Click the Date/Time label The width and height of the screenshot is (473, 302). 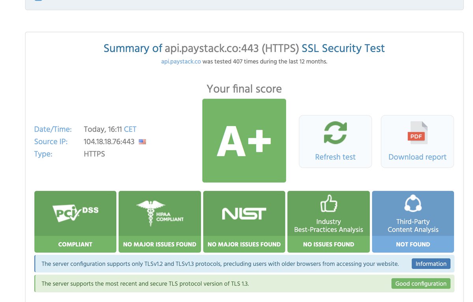click(53, 129)
